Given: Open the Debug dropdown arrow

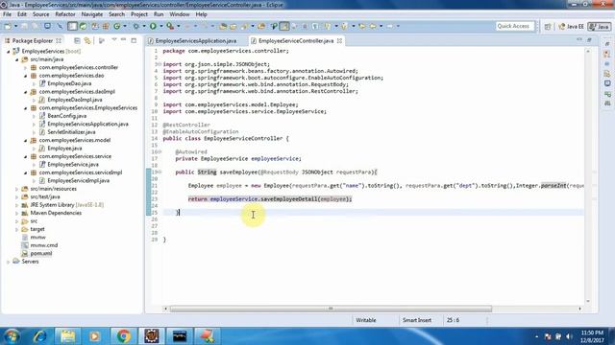Looking at the screenshot, I should tap(144, 26).
